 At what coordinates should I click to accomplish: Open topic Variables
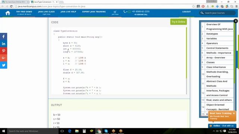tap(212, 39)
